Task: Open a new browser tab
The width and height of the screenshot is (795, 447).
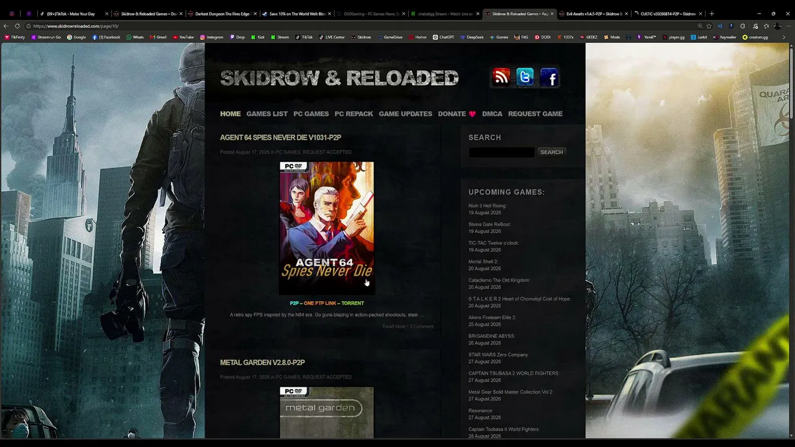Action: click(712, 14)
